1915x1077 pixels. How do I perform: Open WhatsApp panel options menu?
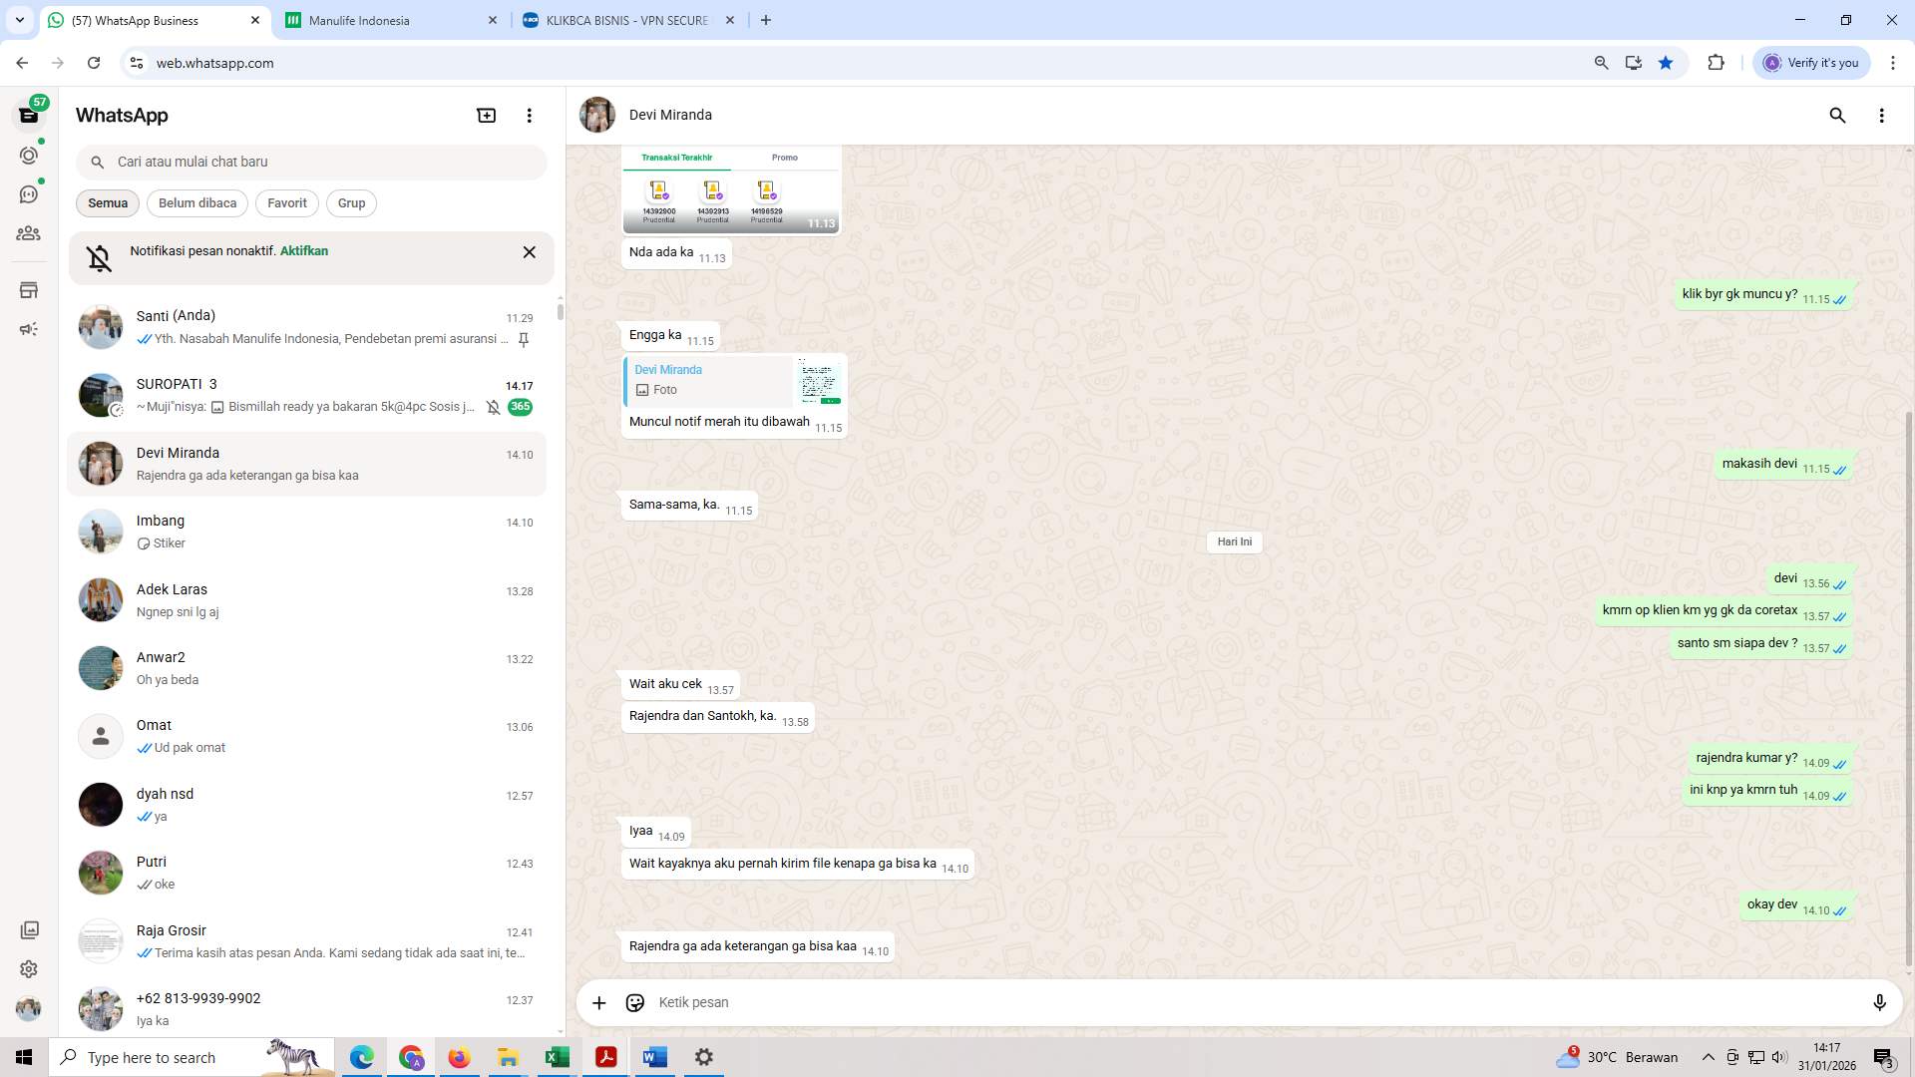[529, 115]
